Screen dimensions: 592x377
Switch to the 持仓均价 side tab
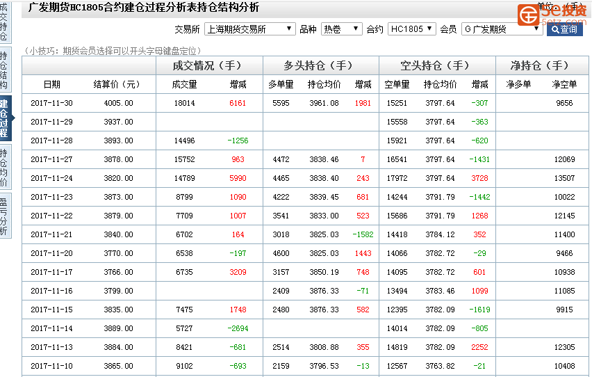point(4,167)
